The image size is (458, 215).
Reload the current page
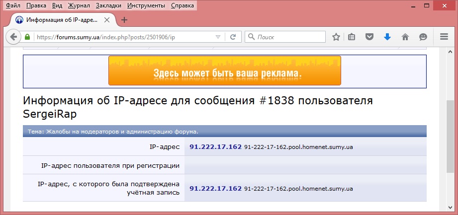[x=232, y=37]
